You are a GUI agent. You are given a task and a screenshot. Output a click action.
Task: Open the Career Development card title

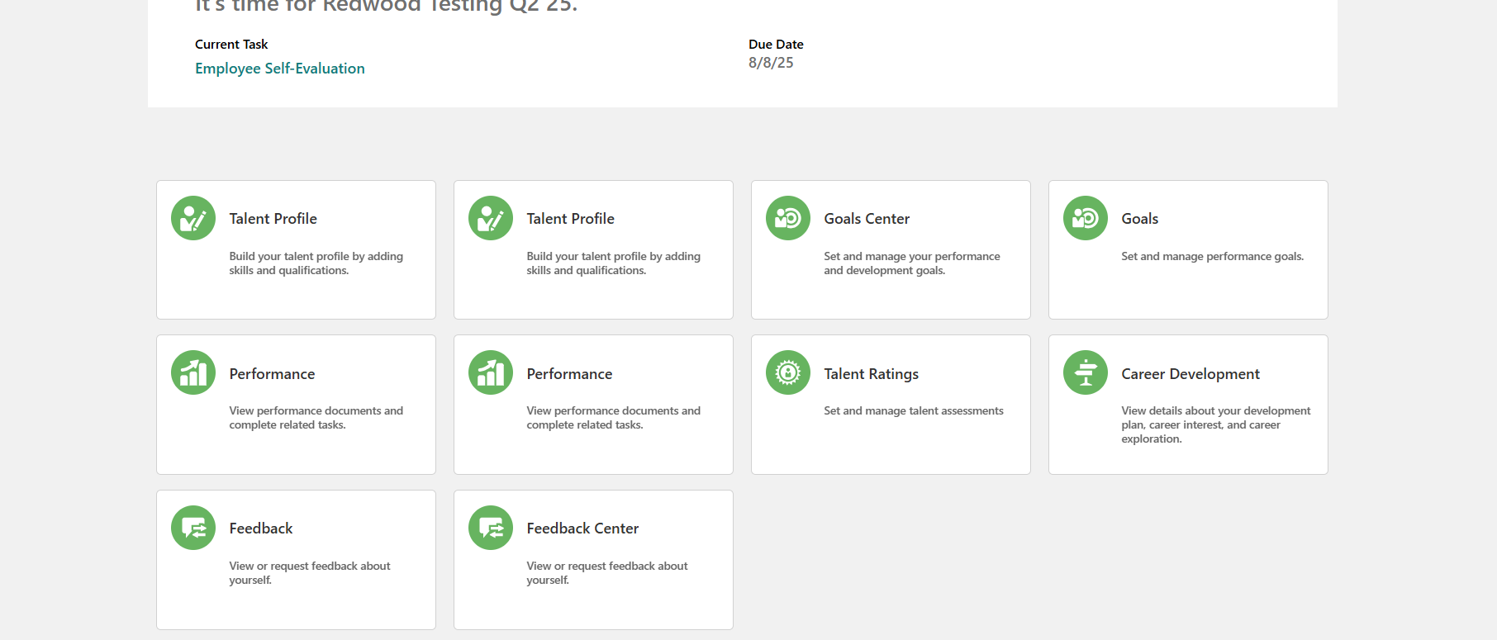[x=1190, y=374]
